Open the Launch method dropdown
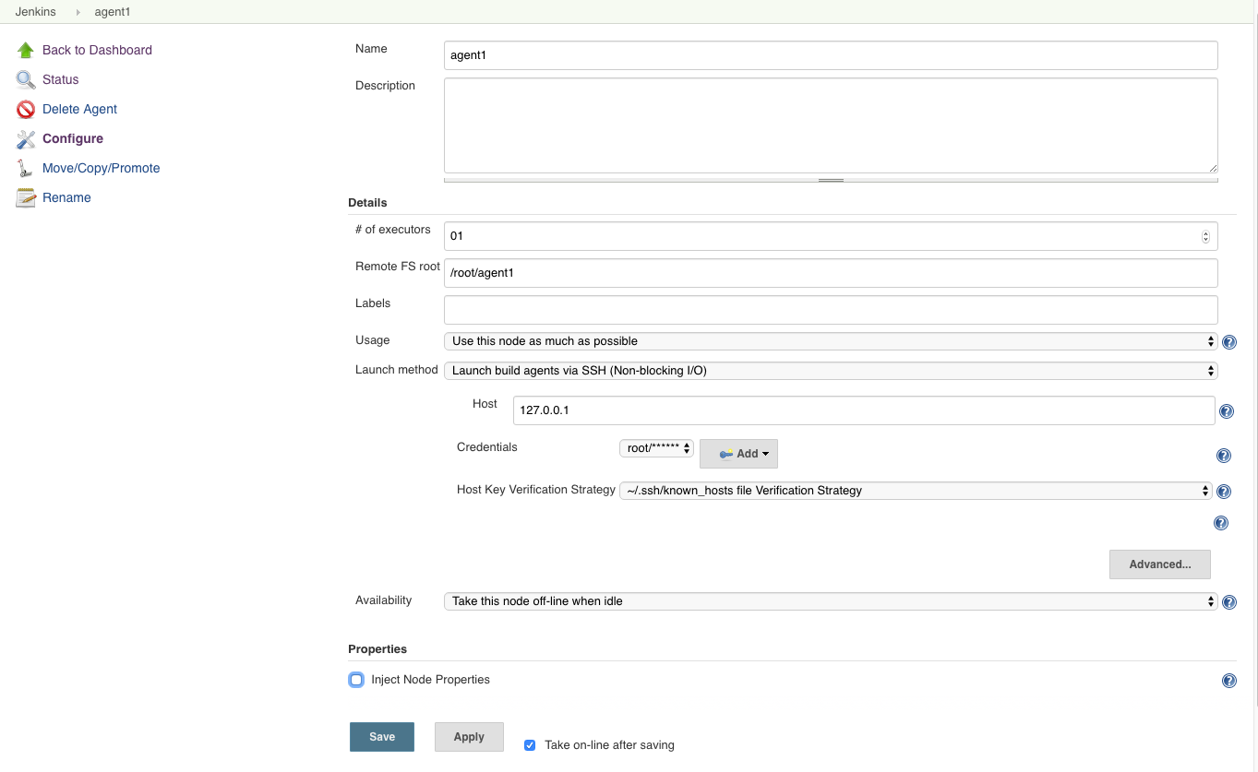The image size is (1258, 772). coord(831,371)
